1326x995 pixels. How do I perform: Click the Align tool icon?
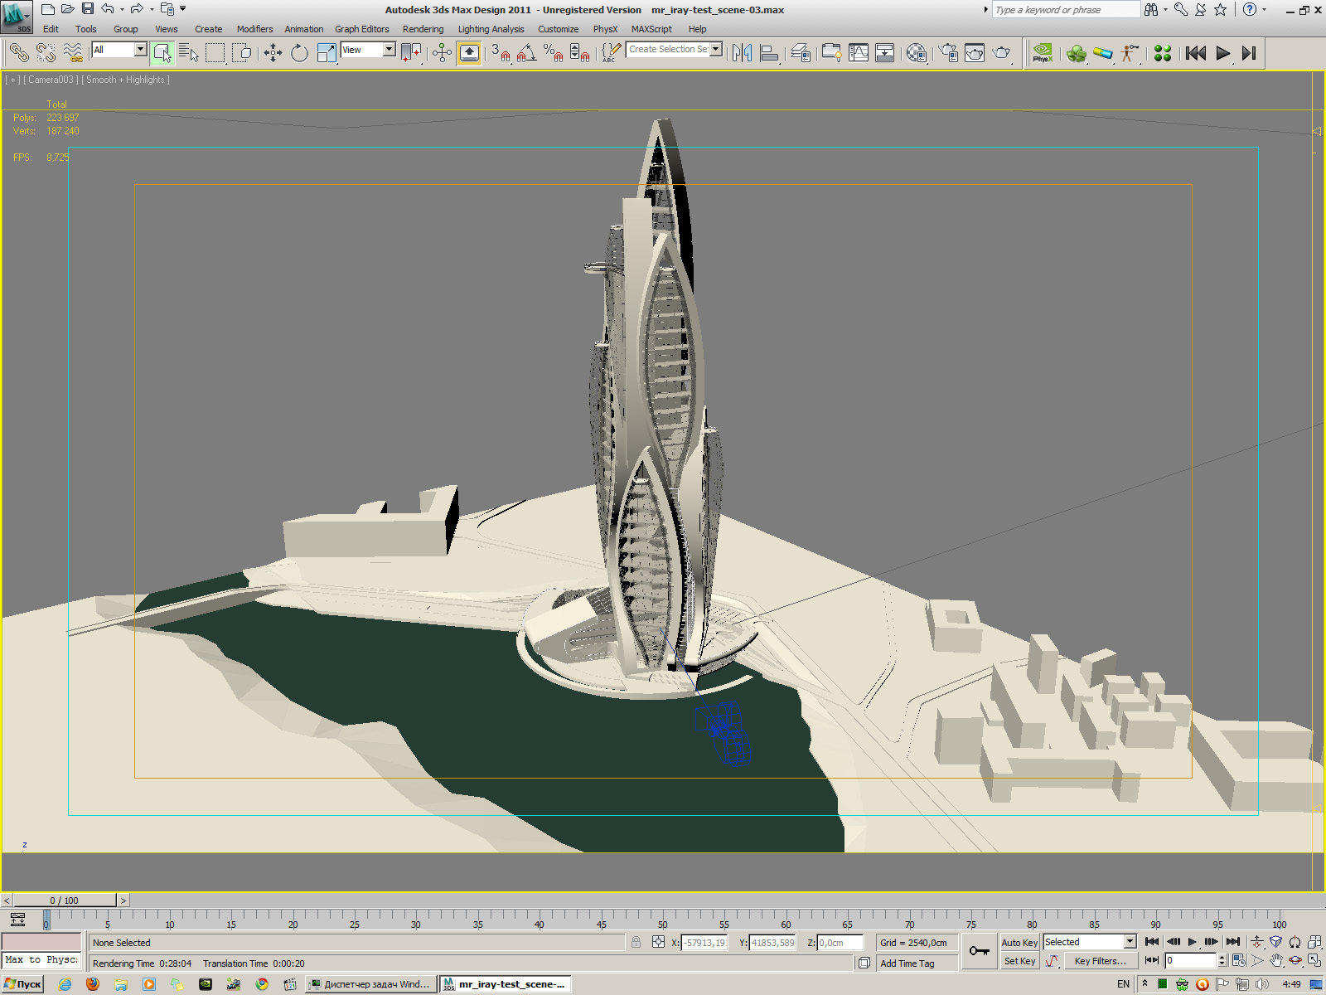click(769, 53)
